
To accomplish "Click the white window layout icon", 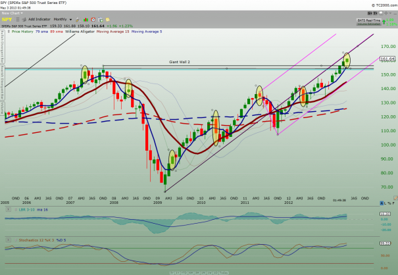I will (x=381, y=13).
